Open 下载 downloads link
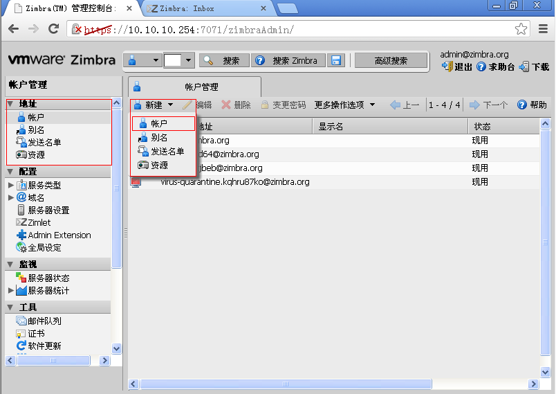Viewport: 556px width, 394px height. 534,66
